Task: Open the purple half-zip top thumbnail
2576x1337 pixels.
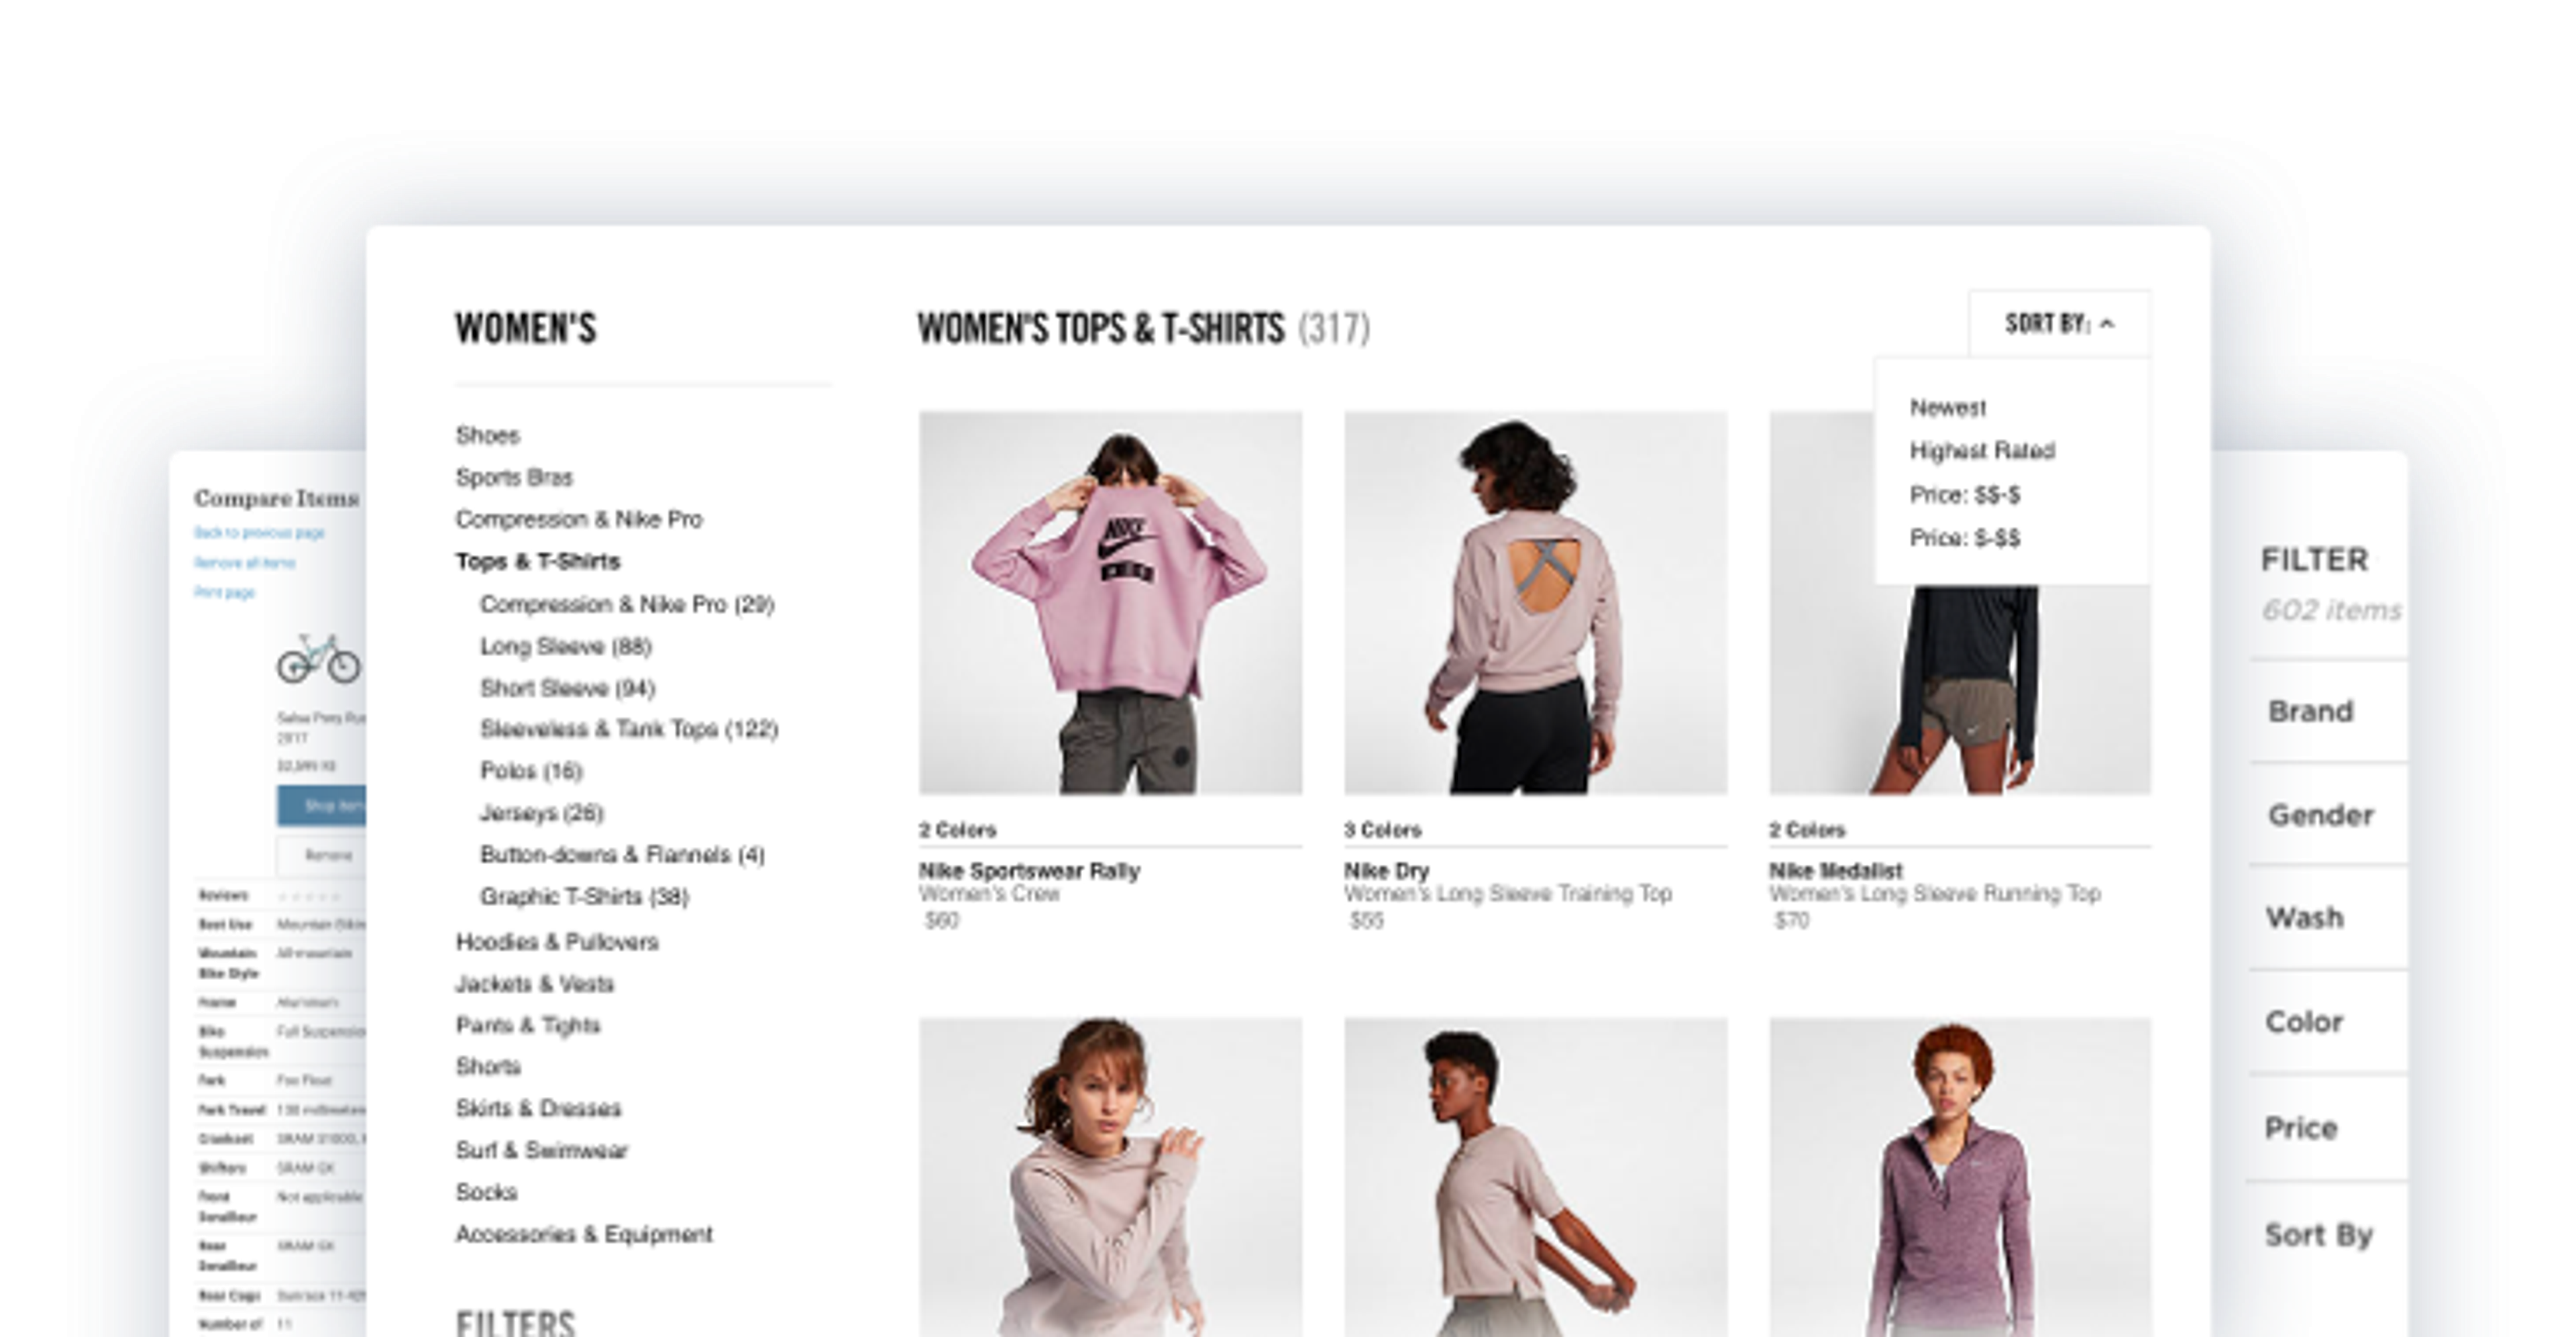Action: (x=1960, y=1177)
